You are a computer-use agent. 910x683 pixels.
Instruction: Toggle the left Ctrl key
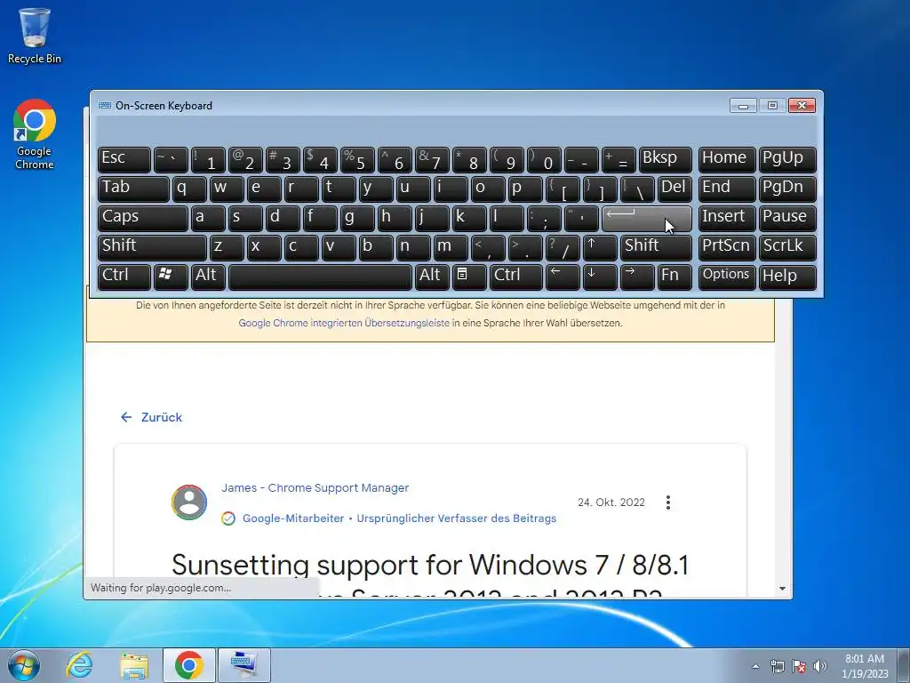coord(124,277)
